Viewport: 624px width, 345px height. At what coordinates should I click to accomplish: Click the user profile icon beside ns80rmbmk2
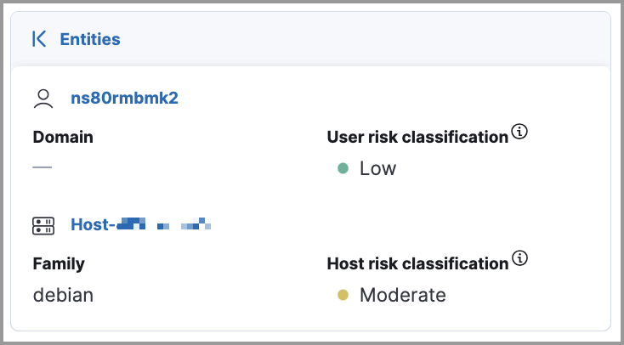43,99
